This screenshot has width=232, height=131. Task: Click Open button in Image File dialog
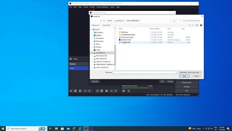click(x=184, y=76)
